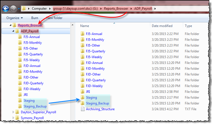
Task: Click FJD-Weekly folder icon in navigation tree
Action: click(x=20, y=89)
